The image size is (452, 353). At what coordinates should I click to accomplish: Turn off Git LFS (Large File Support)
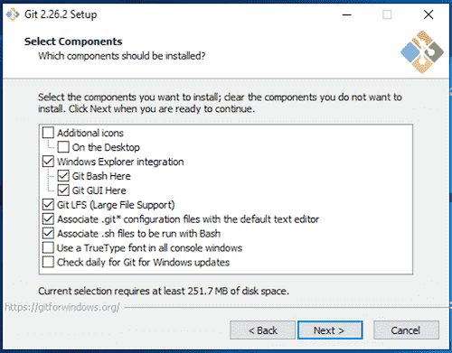48,205
